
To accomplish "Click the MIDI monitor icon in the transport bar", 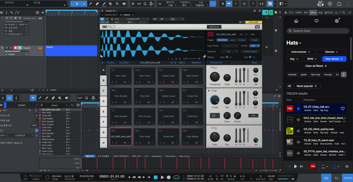I will pyautogui.click(x=26, y=177).
